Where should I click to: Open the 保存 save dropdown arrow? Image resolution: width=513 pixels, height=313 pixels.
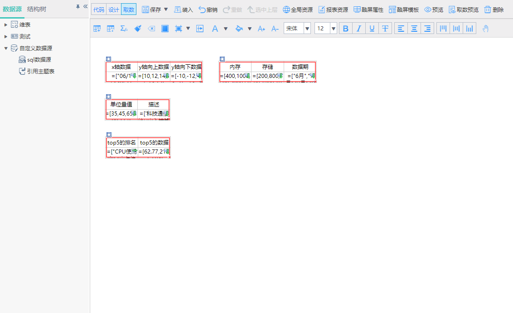click(165, 9)
